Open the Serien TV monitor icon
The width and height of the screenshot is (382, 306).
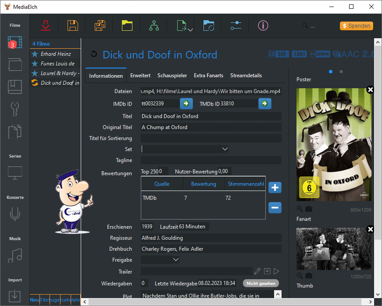click(15, 173)
